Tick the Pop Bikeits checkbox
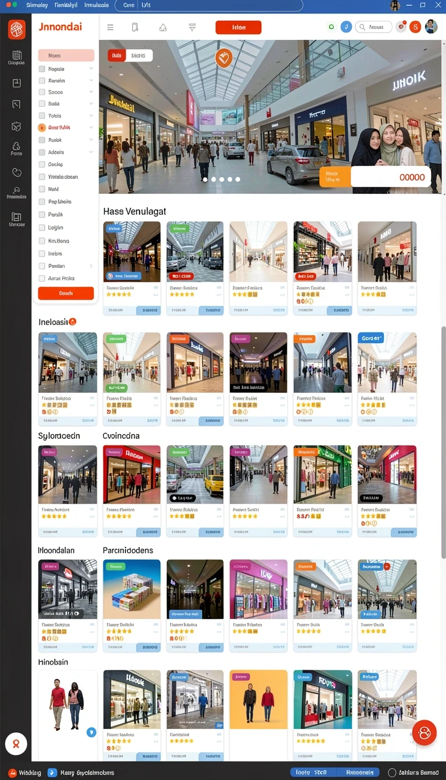The width and height of the screenshot is (446, 780). (x=42, y=201)
